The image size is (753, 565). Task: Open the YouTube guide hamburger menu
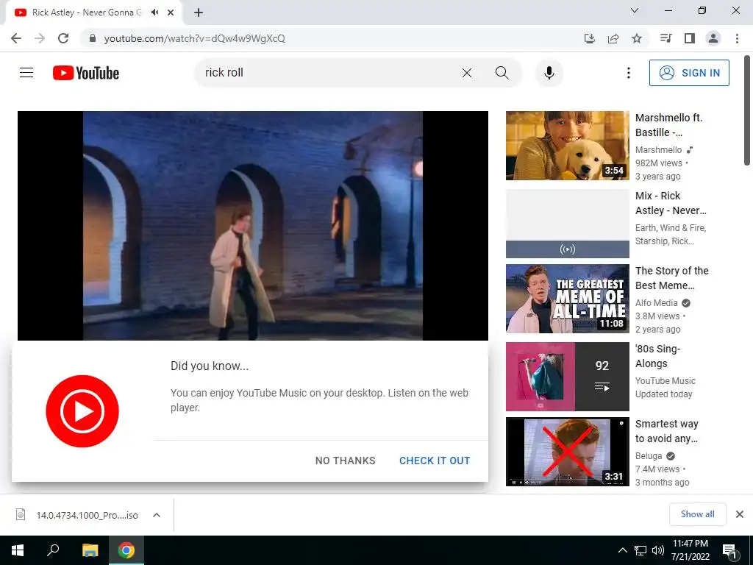tap(26, 73)
